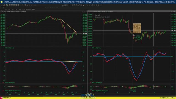This screenshot has width=176, height=99.
Task: Open the dropdown next to the 800 field
Action: [67, 5]
